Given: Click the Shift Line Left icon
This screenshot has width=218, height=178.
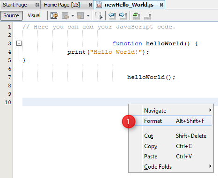Looking at the screenshot, I should pyautogui.click(x=112, y=16).
